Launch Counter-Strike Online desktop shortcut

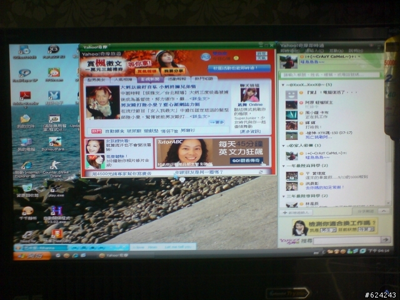[56, 169]
